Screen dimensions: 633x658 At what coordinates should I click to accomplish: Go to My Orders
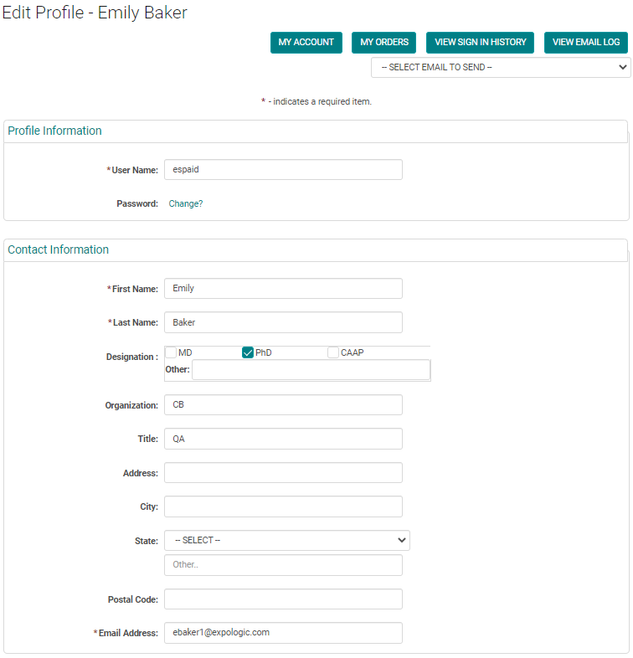pos(383,43)
